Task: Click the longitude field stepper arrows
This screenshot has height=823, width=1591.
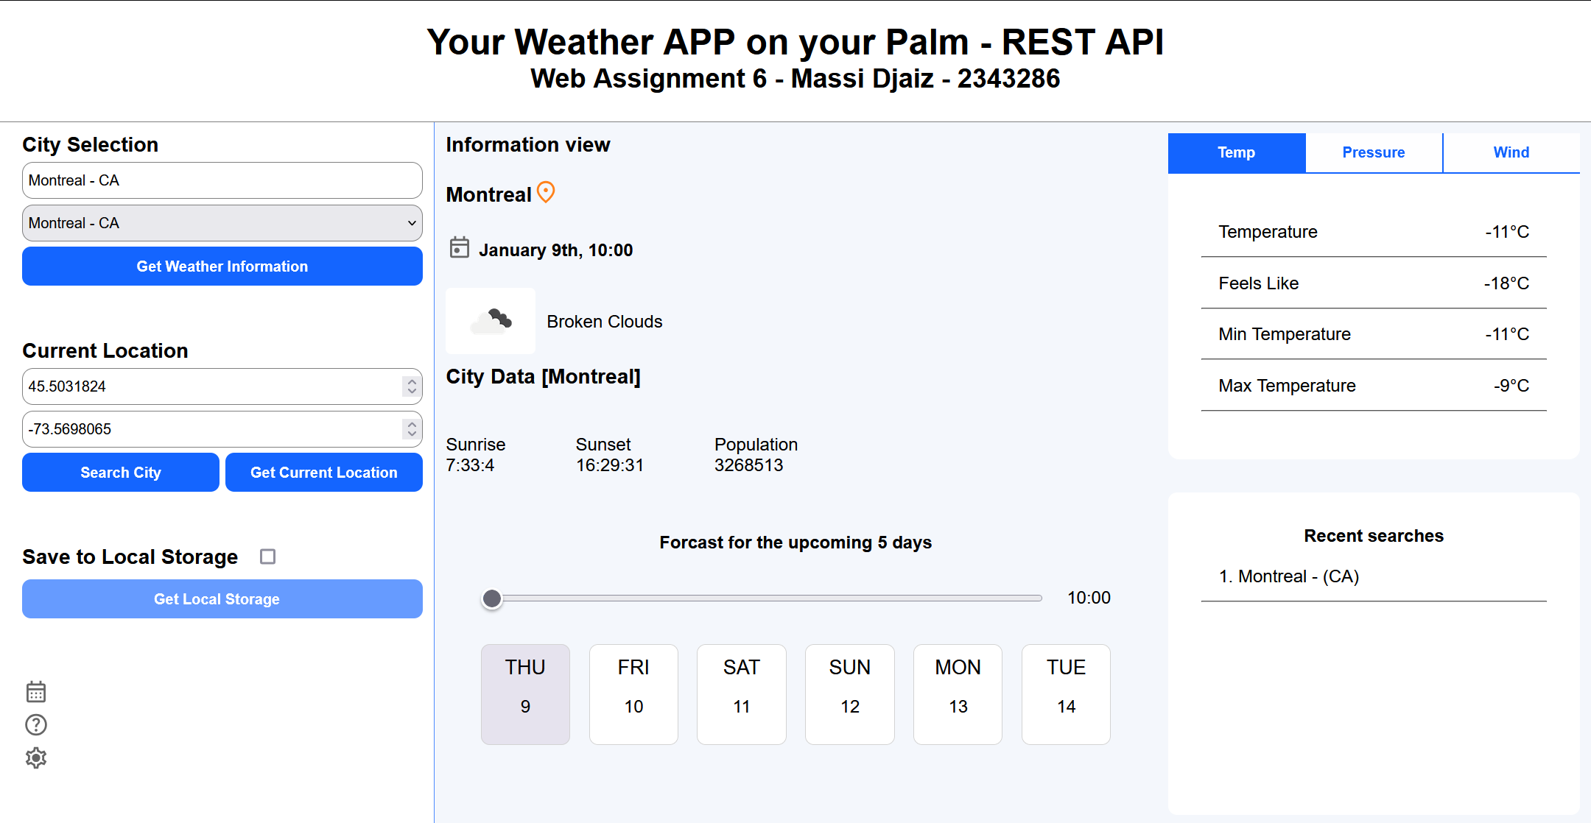Action: click(x=412, y=429)
